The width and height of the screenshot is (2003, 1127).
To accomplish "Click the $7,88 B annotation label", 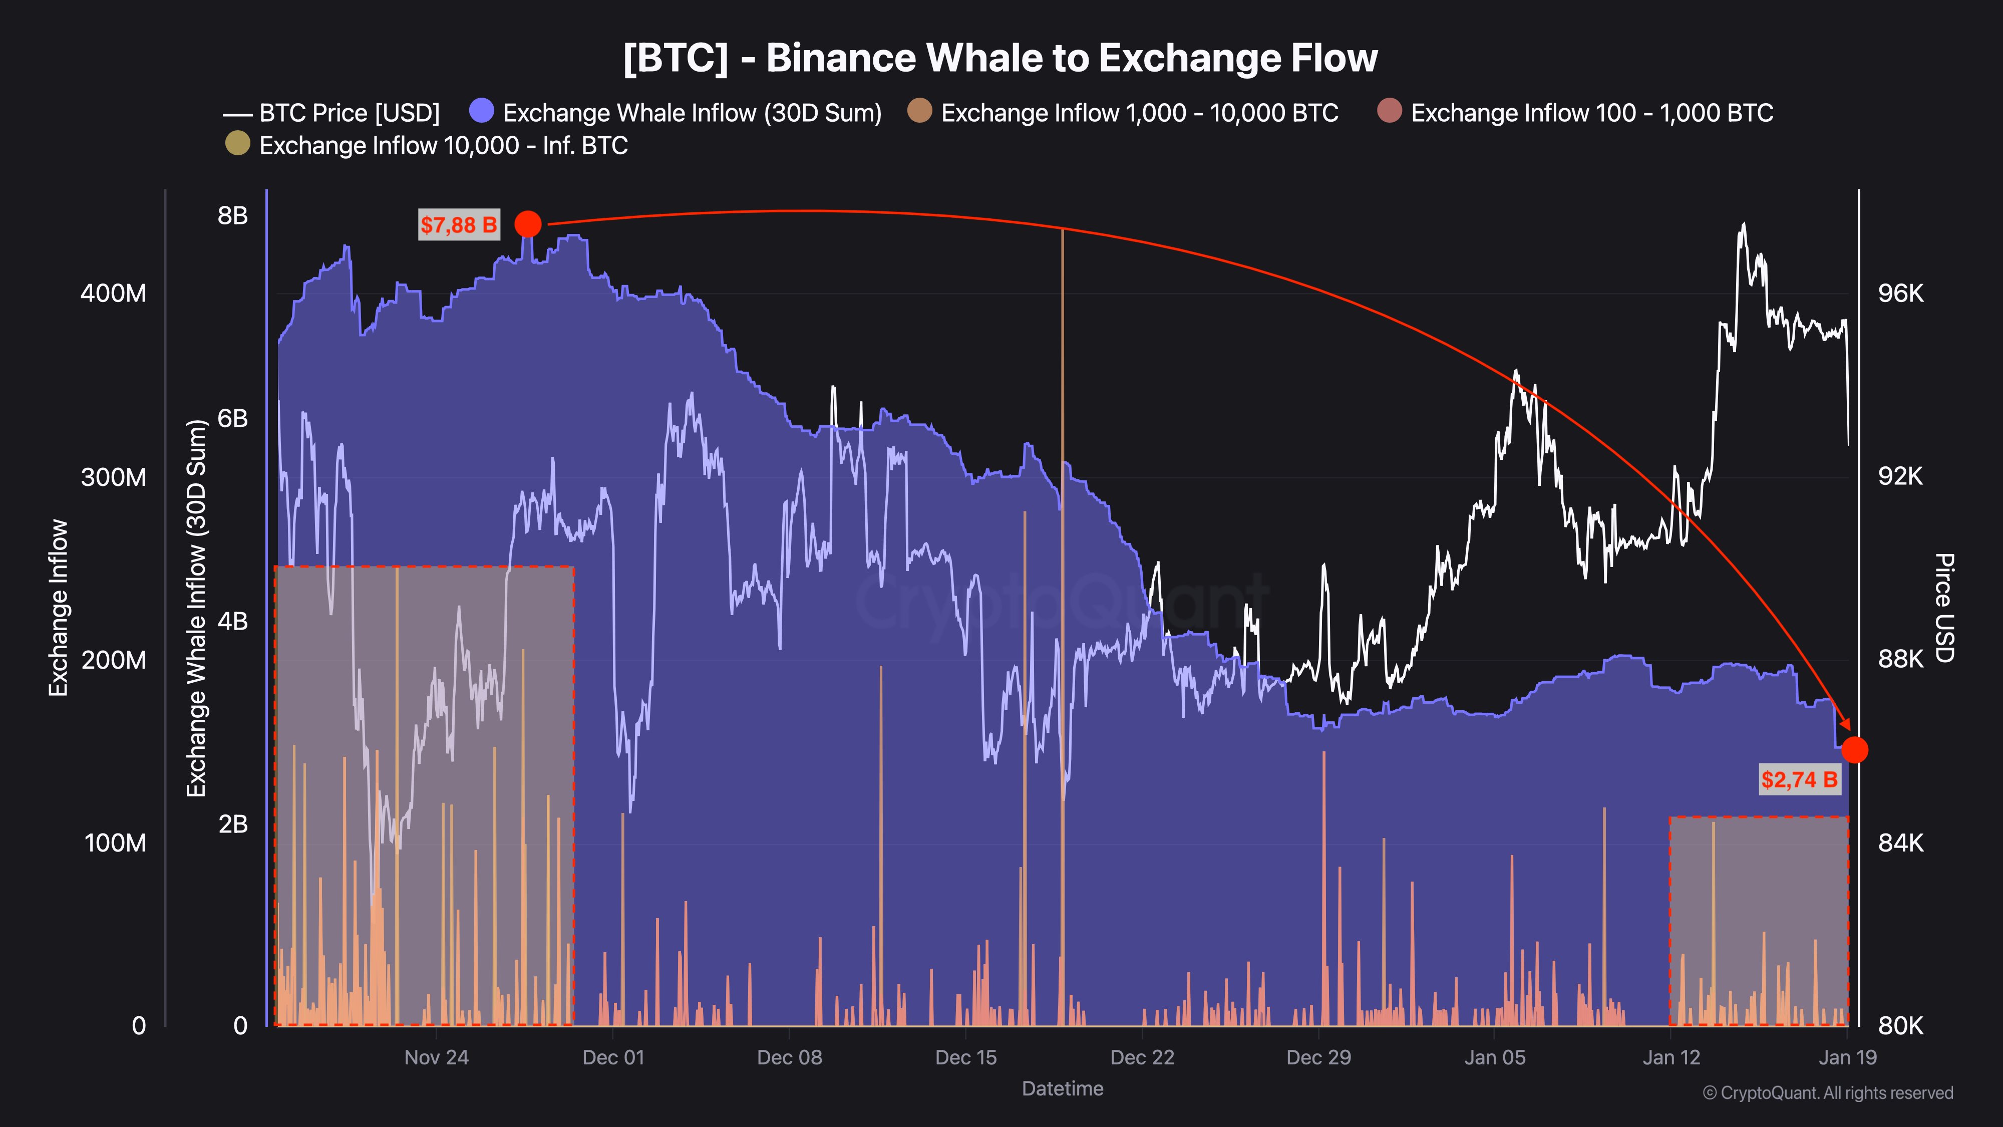I will 459,225.
